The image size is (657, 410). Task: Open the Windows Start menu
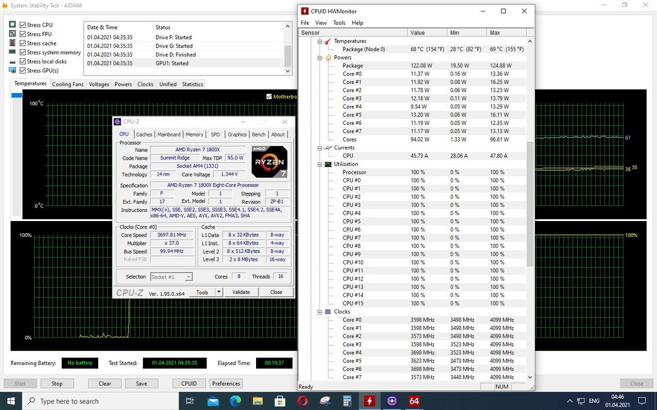pyautogui.click(x=11, y=401)
